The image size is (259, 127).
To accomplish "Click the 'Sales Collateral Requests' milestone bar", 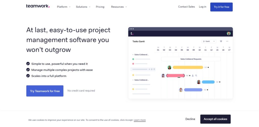I will coord(191,59).
